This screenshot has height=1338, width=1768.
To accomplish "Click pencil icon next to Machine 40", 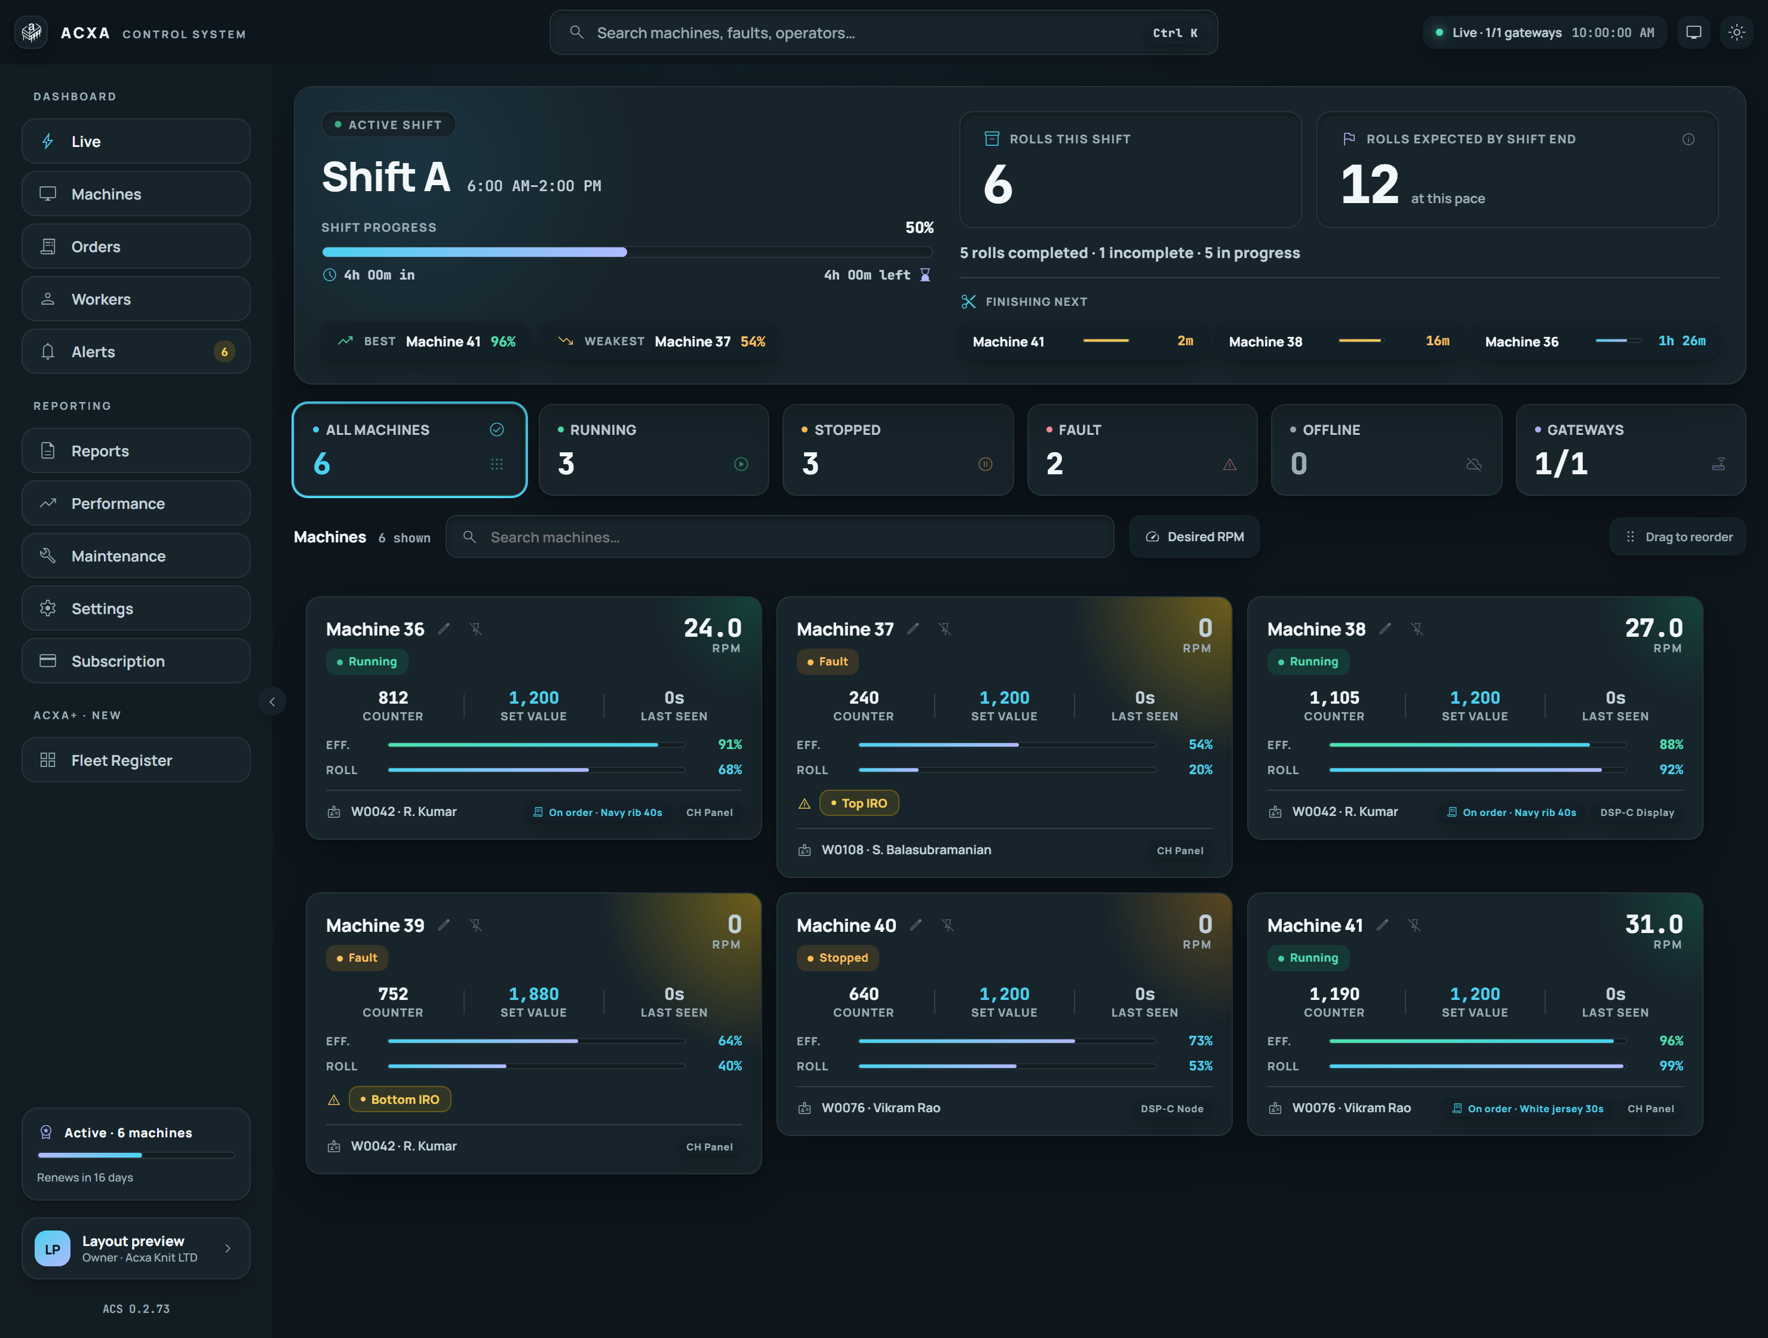I will pos(916,925).
